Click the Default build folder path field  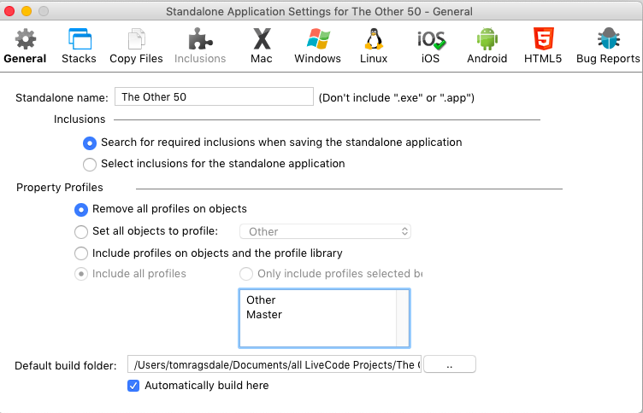(274, 365)
